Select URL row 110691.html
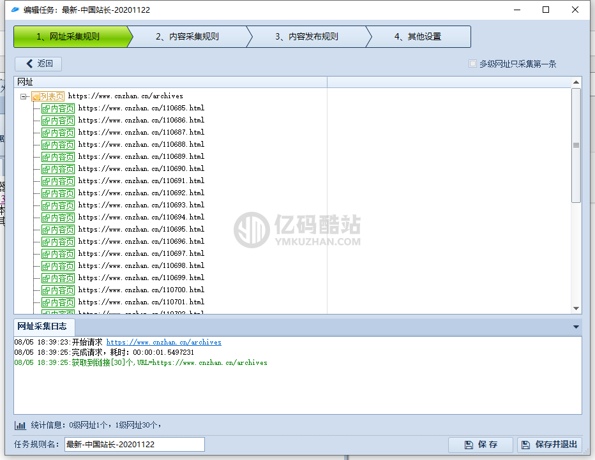The height and width of the screenshot is (460, 595). (142, 181)
